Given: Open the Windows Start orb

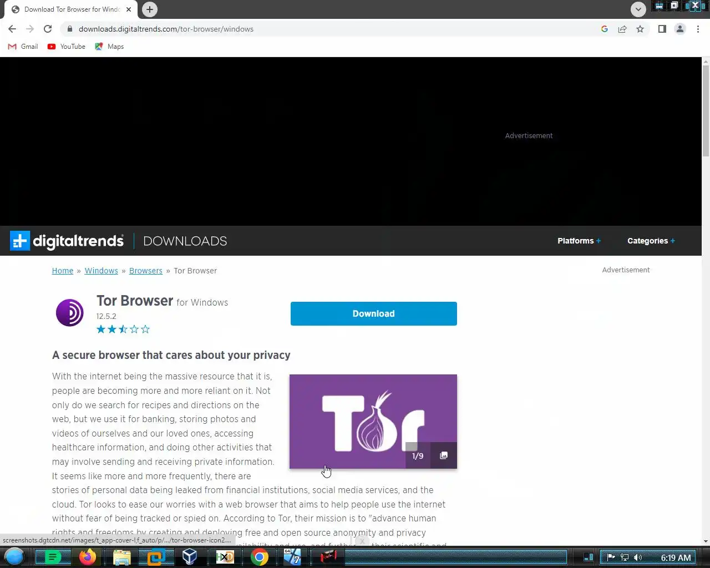Looking at the screenshot, I should (14, 556).
